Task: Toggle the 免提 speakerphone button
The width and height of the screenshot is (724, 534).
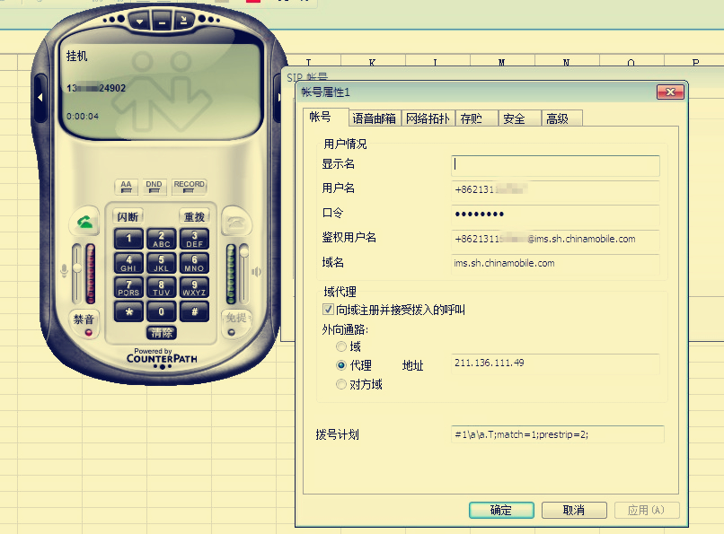Action: [x=236, y=323]
